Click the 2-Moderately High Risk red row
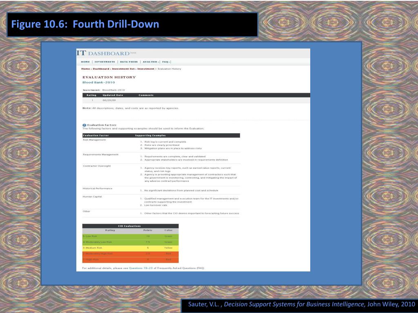Viewport: 418px width, 313px height. tap(130, 253)
